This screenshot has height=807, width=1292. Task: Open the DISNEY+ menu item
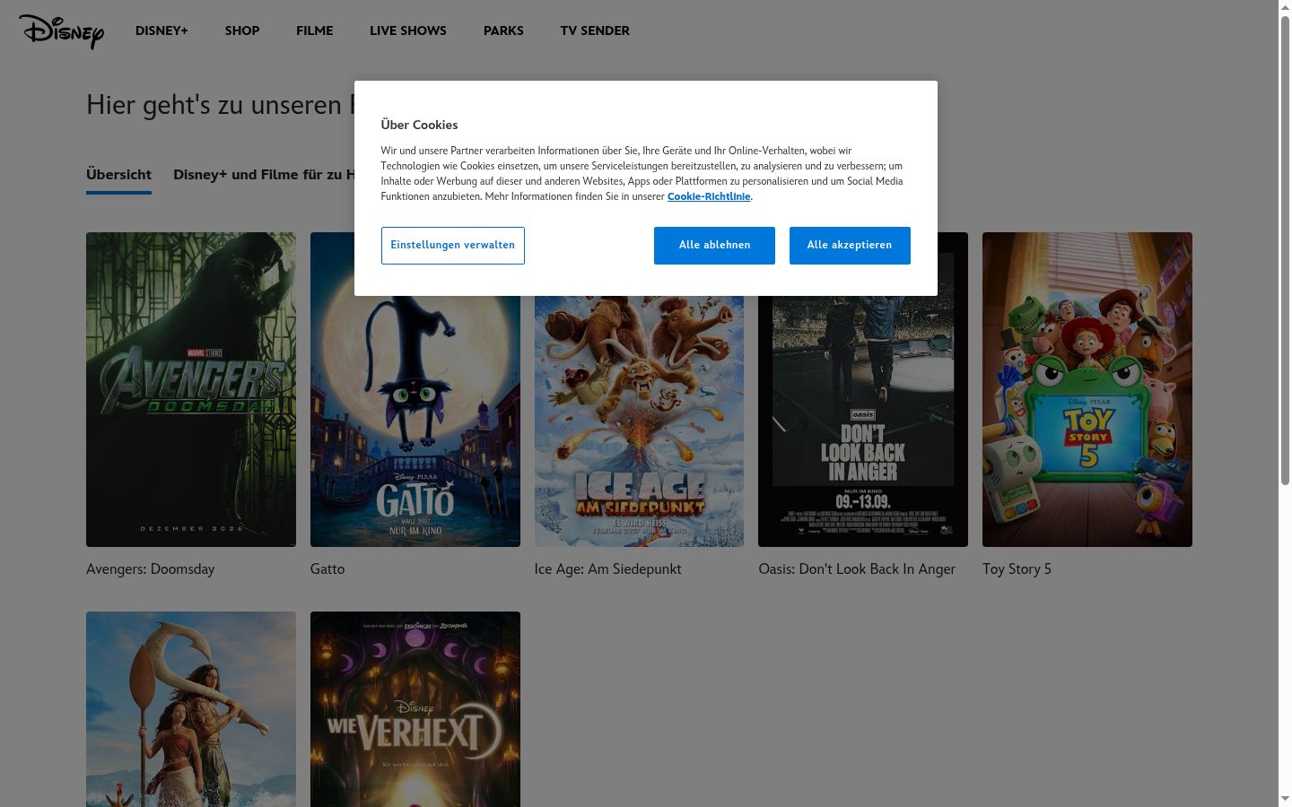click(161, 30)
